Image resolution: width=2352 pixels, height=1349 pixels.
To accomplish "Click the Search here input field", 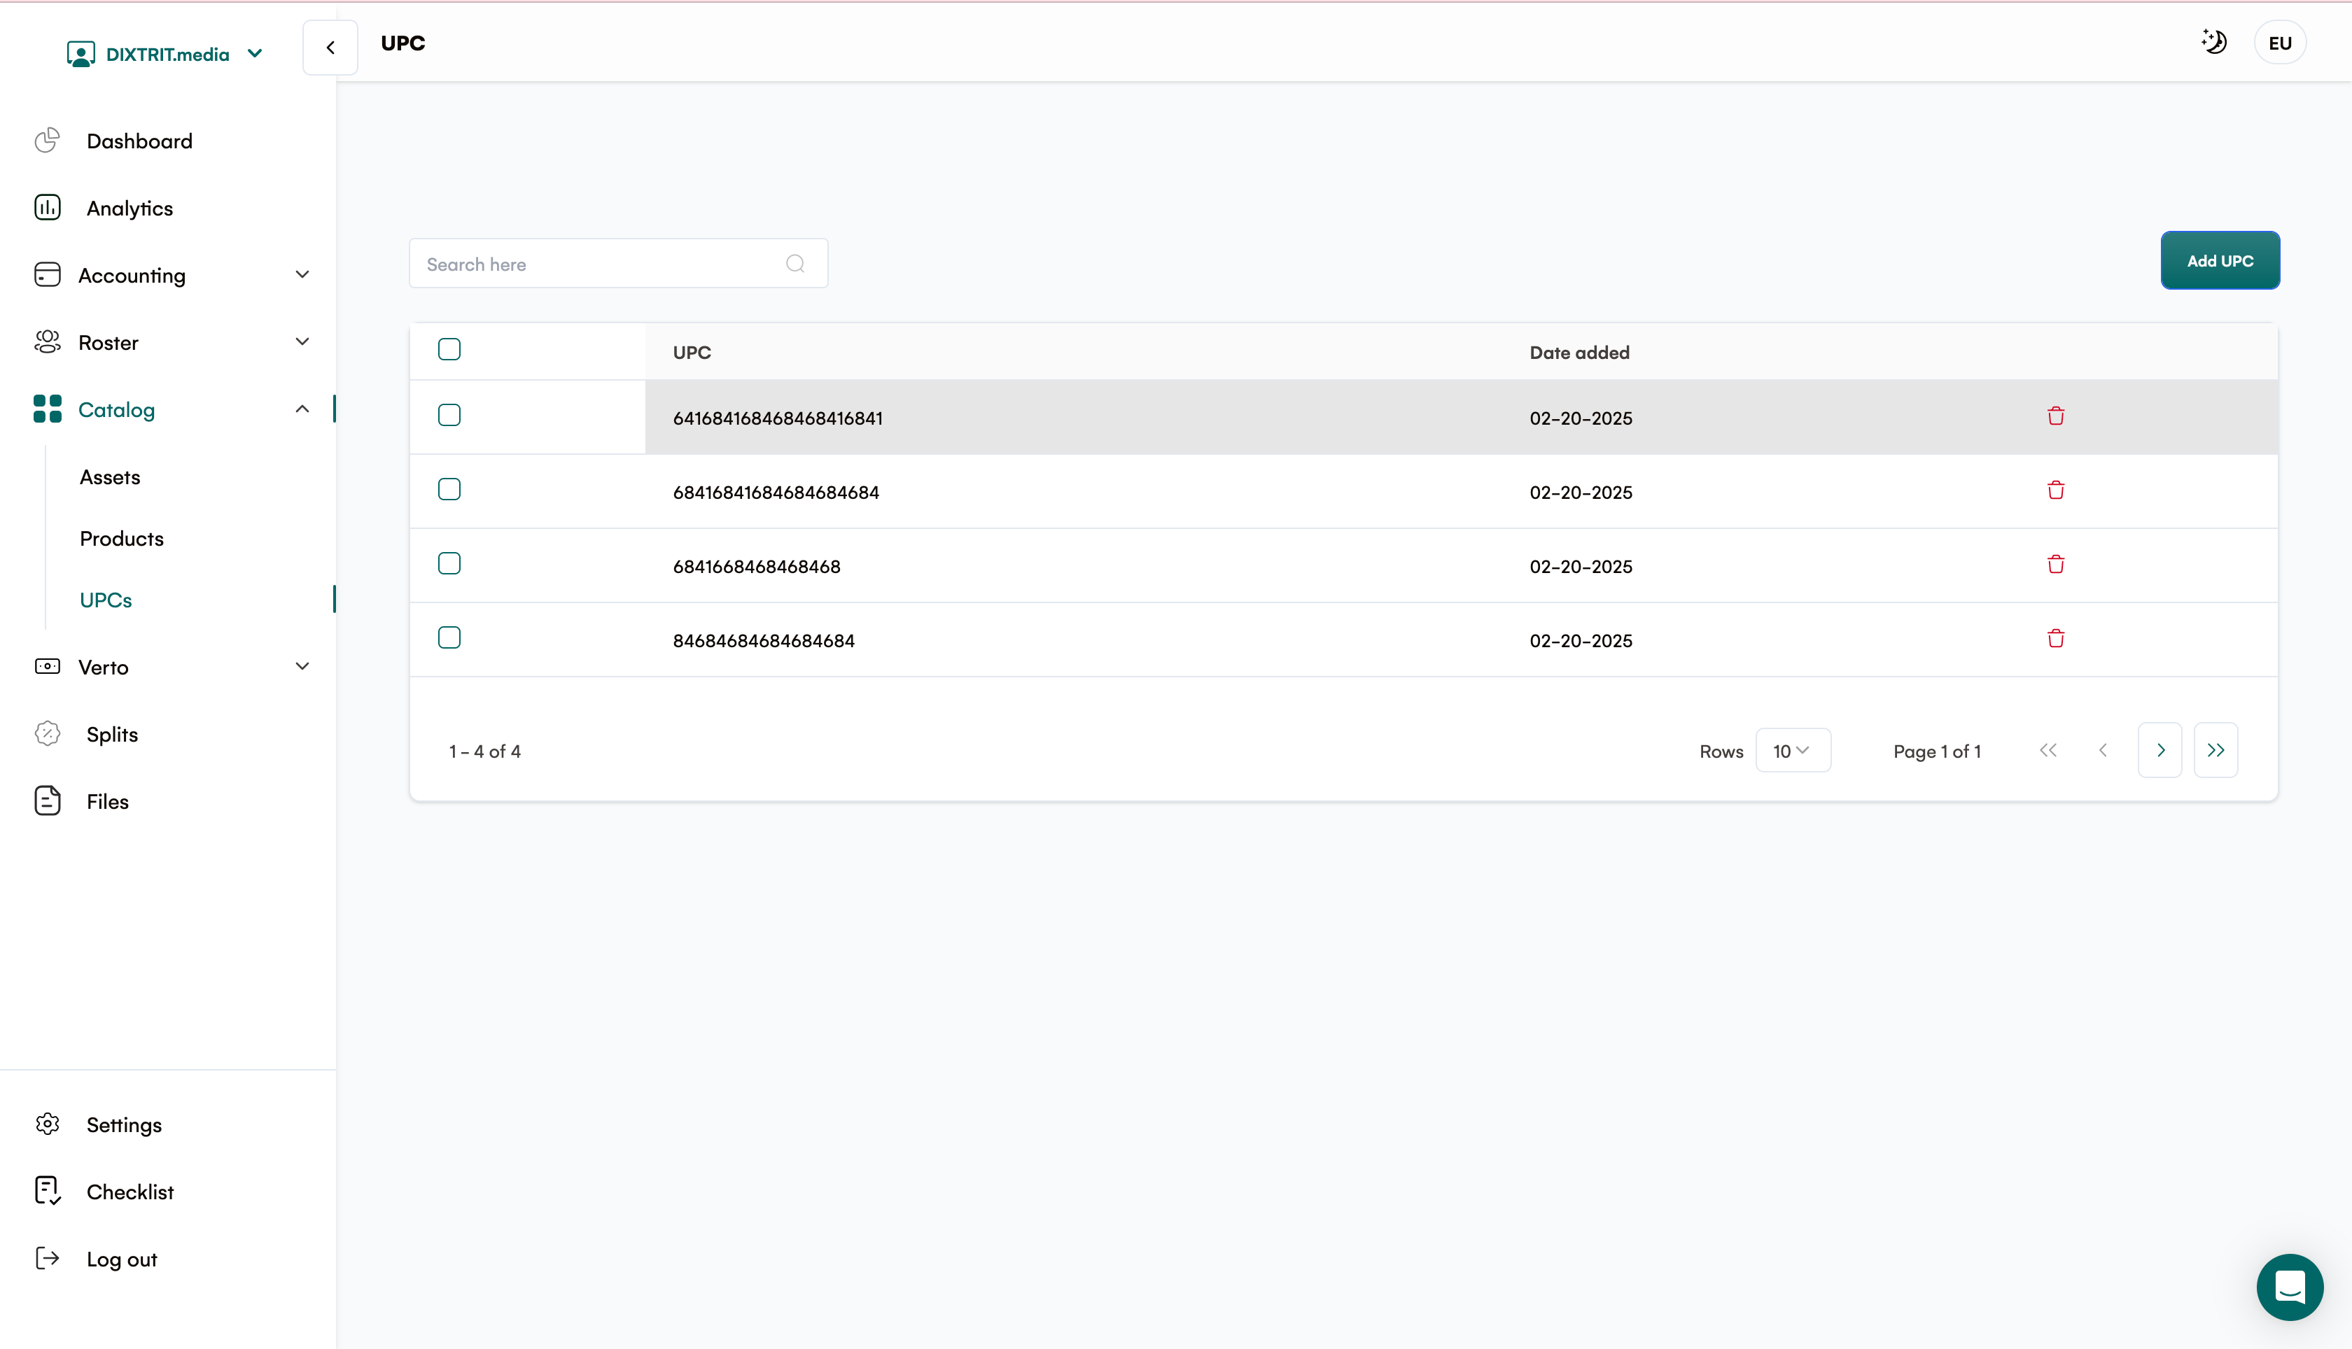I will (x=618, y=264).
